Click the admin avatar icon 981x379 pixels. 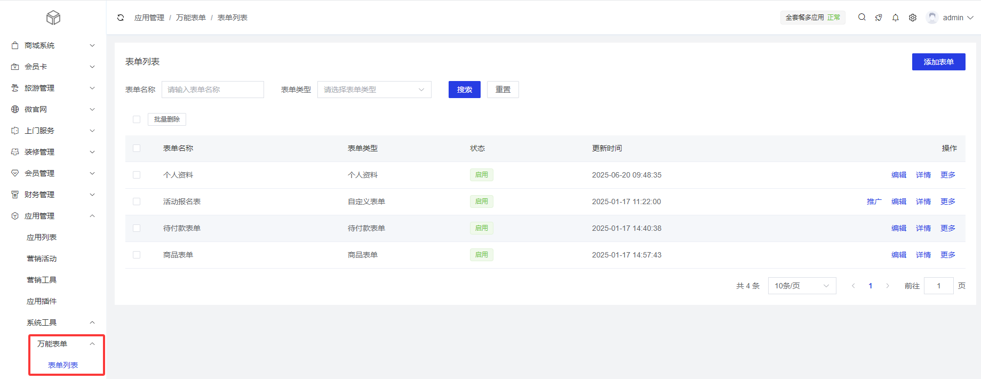[x=932, y=18]
